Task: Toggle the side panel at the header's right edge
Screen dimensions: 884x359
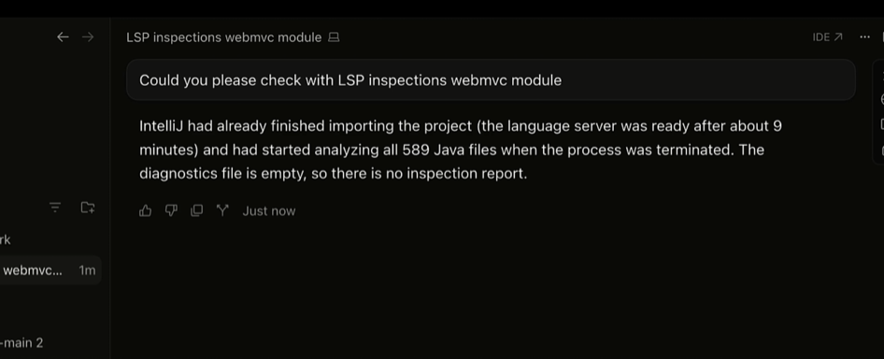Action: click(x=882, y=37)
